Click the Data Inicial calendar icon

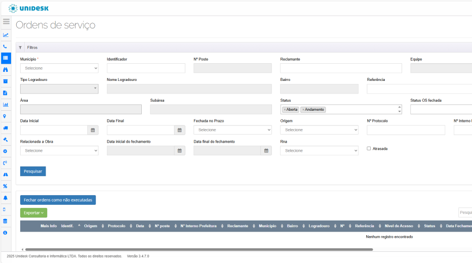tap(93, 130)
